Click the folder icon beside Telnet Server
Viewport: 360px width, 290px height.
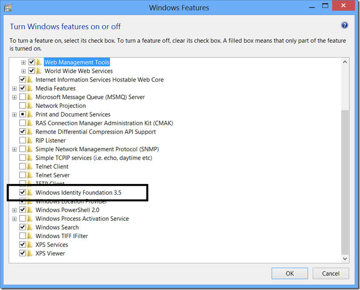pos(30,175)
